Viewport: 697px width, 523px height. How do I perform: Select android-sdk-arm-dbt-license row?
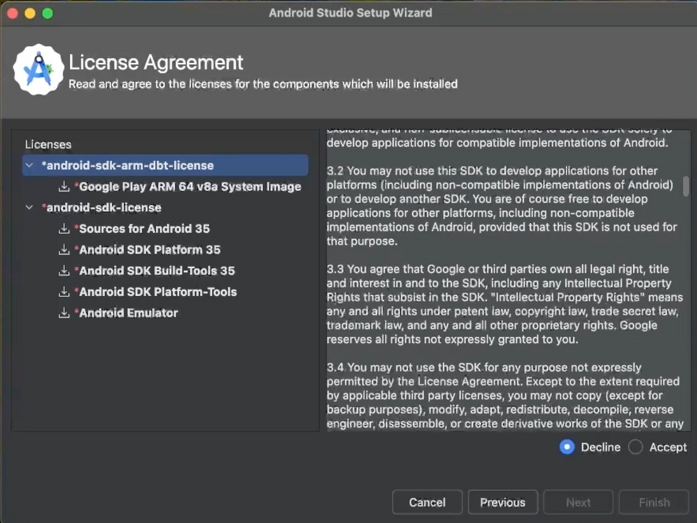coord(166,165)
